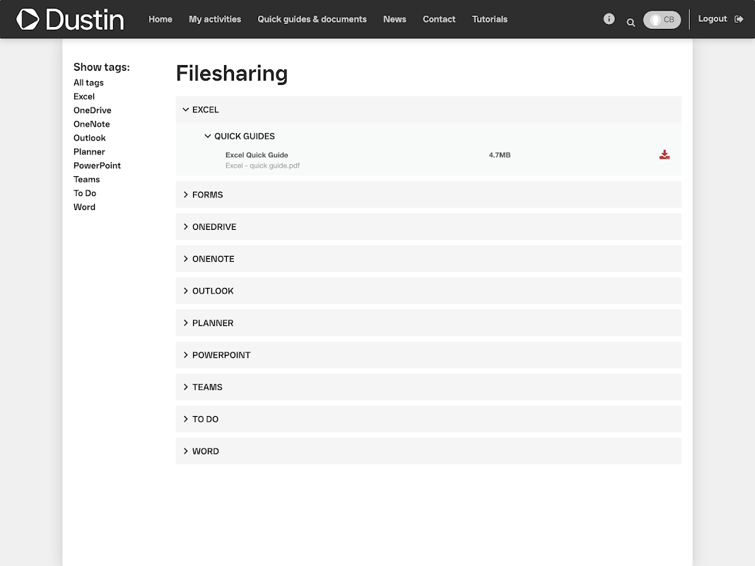Open the News page
The width and height of the screenshot is (755, 566).
click(x=395, y=19)
